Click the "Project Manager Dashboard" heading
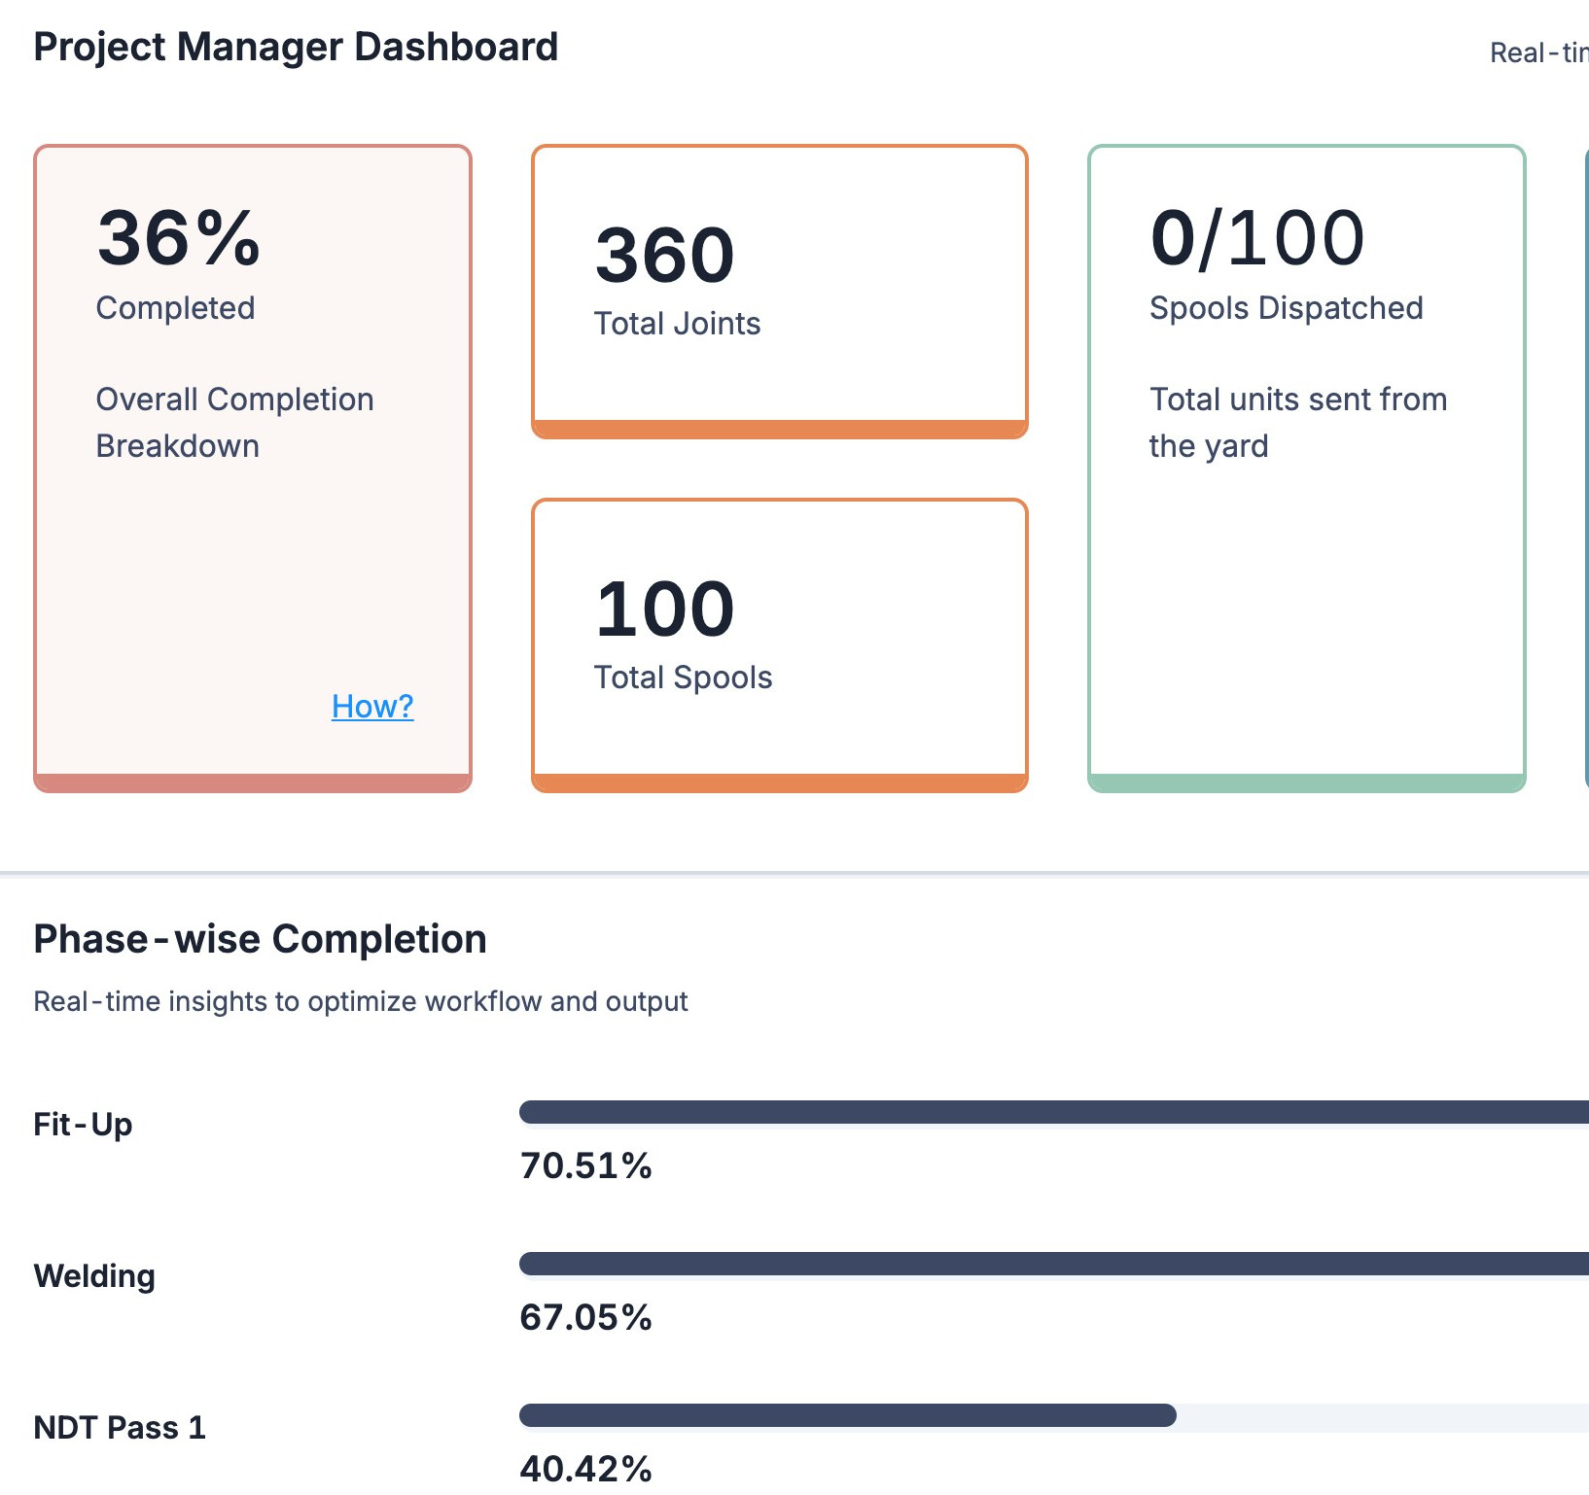 [296, 47]
